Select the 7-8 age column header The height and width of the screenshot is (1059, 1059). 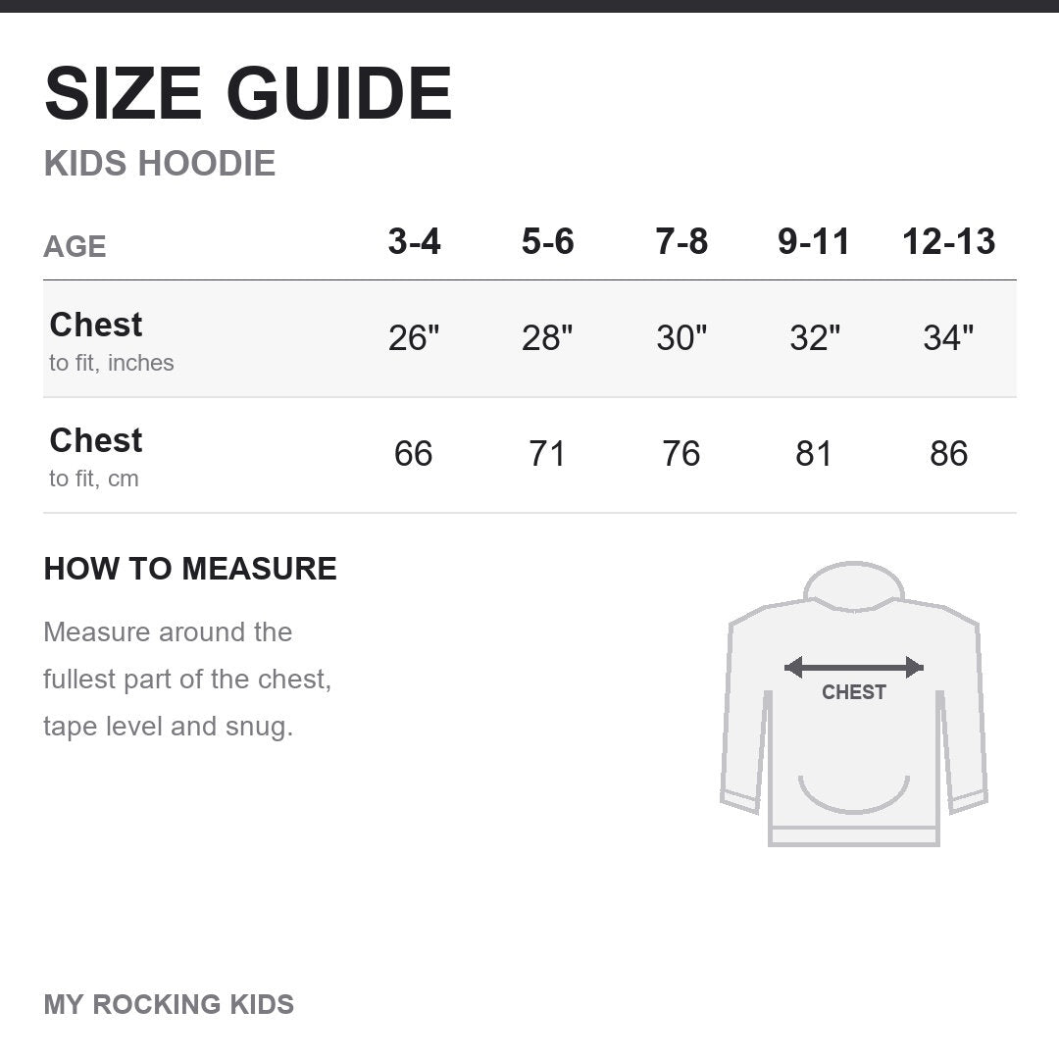point(681,241)
